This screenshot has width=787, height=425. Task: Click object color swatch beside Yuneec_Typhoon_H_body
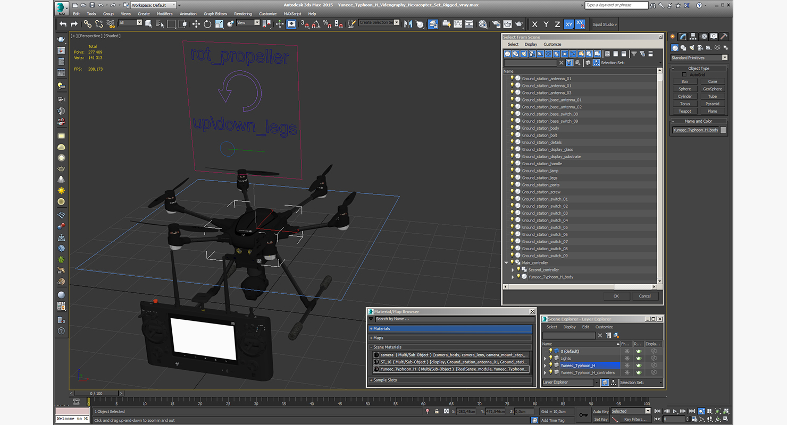(x=723, y=130)
